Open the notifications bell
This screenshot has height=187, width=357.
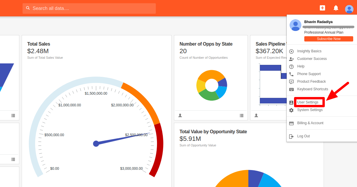[x=336, y=8]
